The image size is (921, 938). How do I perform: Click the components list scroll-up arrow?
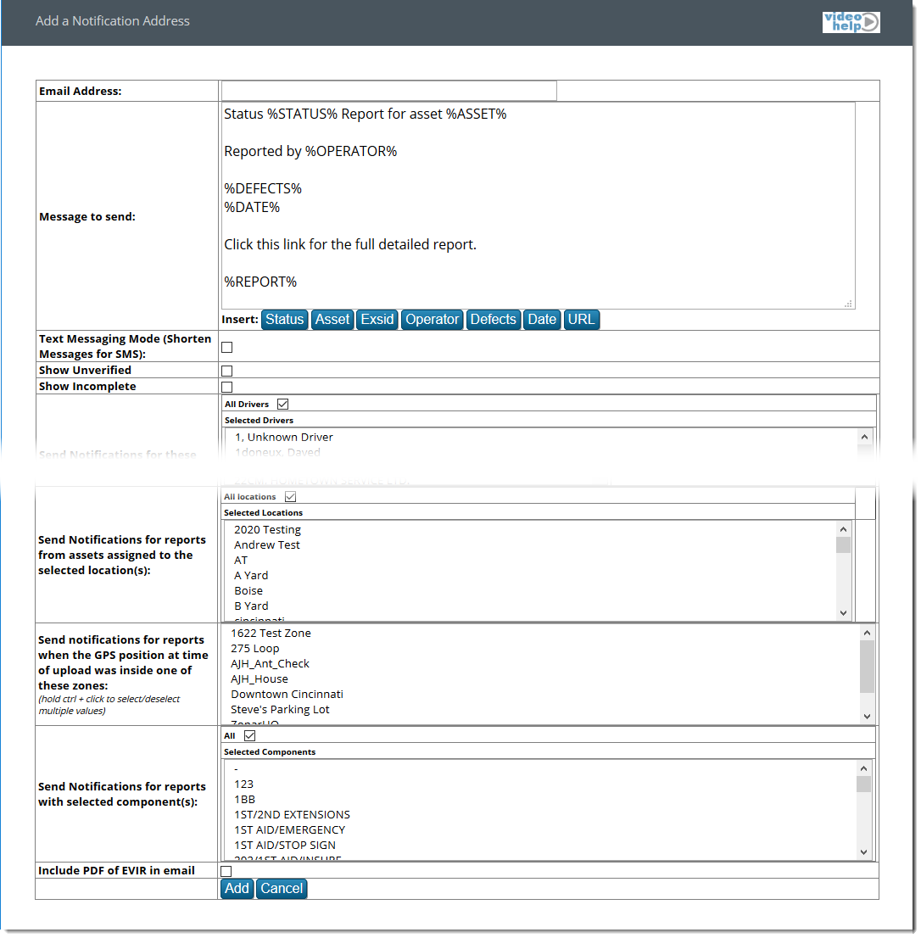point(863,768)
